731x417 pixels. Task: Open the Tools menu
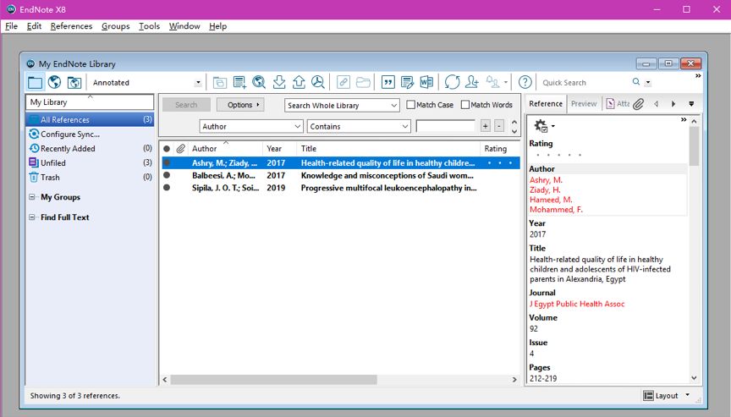(149, 26)
